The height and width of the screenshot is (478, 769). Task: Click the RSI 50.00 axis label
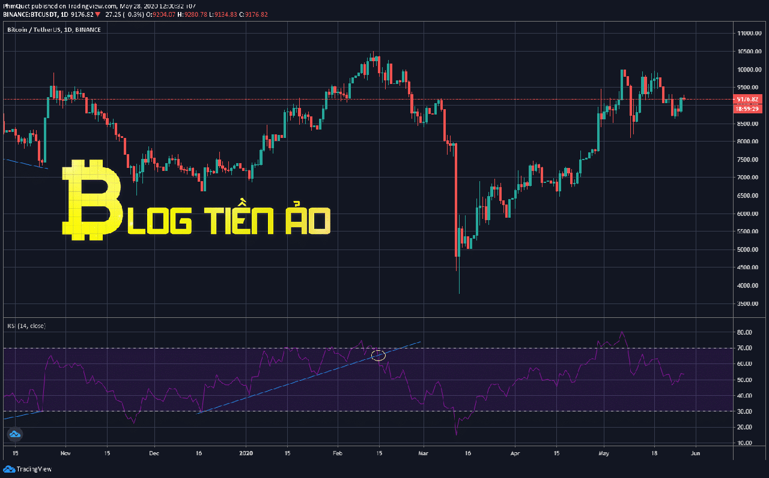[x=746, y=380]
